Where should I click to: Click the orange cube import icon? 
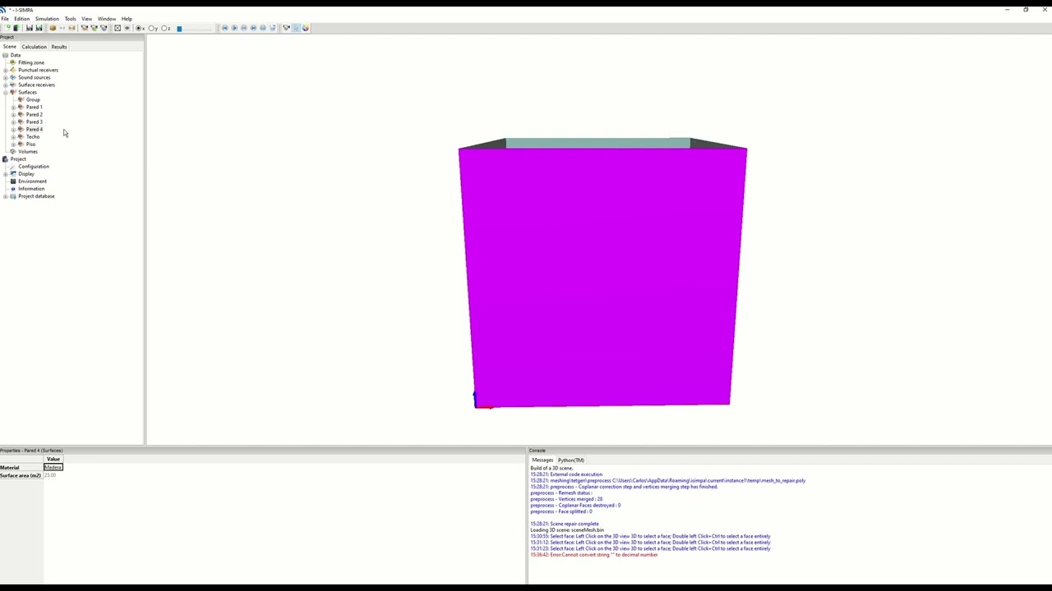(53, 28)
